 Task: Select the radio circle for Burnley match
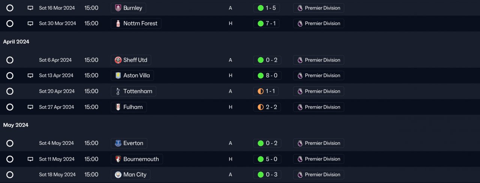coord(10,8)
